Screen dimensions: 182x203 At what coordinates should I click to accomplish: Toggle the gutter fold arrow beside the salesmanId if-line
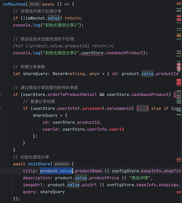coord(0,108)
